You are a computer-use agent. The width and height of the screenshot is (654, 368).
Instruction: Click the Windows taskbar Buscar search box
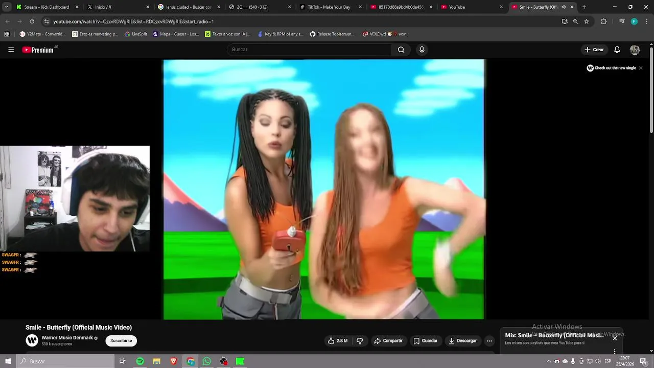point(66,361)
